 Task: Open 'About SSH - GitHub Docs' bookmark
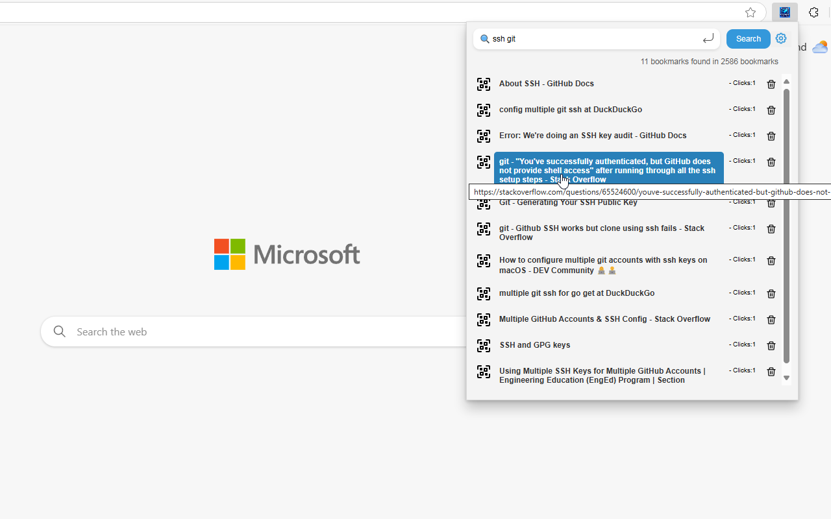547,84
